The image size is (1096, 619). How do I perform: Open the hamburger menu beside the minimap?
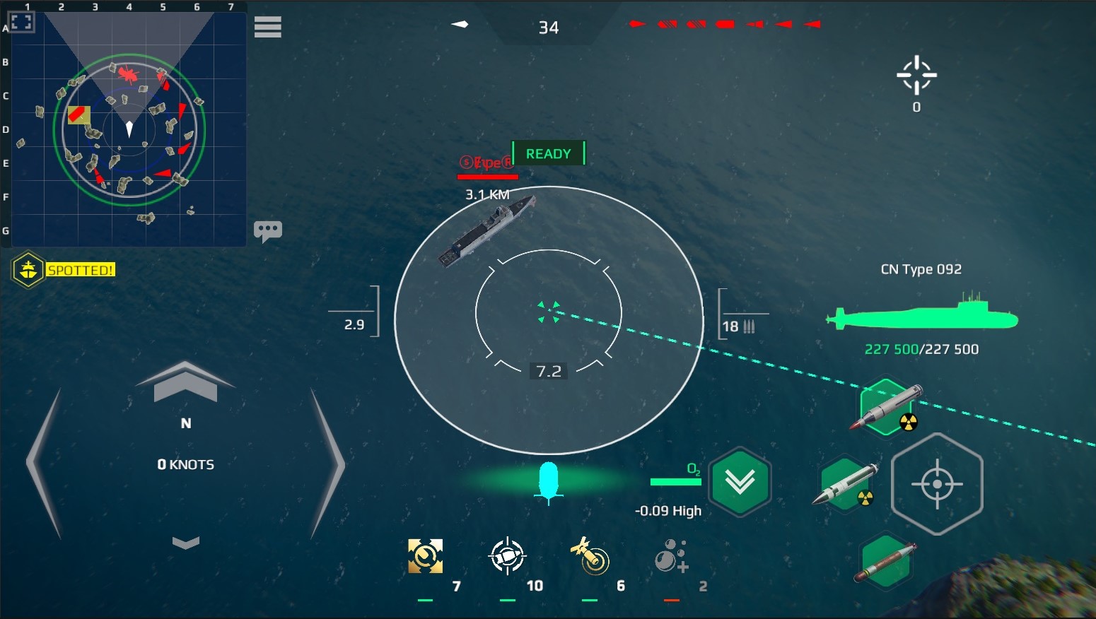[268, 27]
